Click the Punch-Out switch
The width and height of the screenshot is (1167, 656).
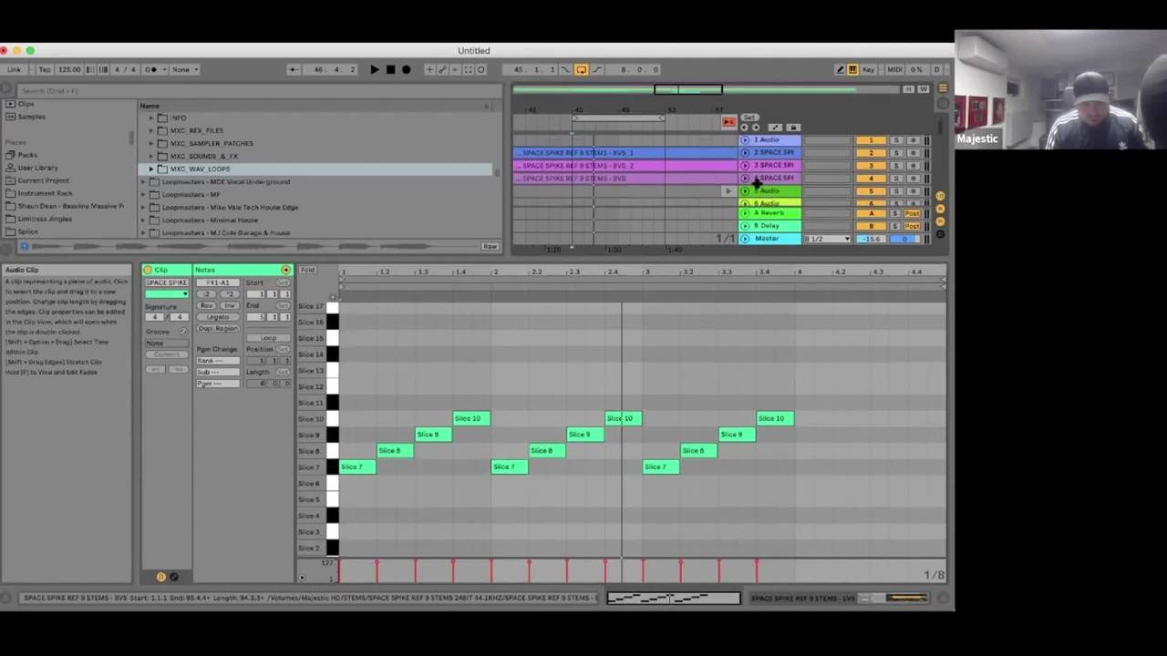pyautogui.click(x=597, y=69)
